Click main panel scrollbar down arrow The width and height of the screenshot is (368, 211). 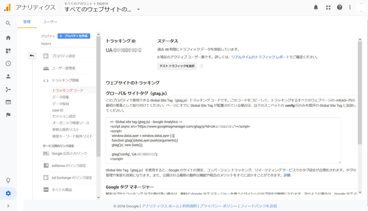[360, 192]
